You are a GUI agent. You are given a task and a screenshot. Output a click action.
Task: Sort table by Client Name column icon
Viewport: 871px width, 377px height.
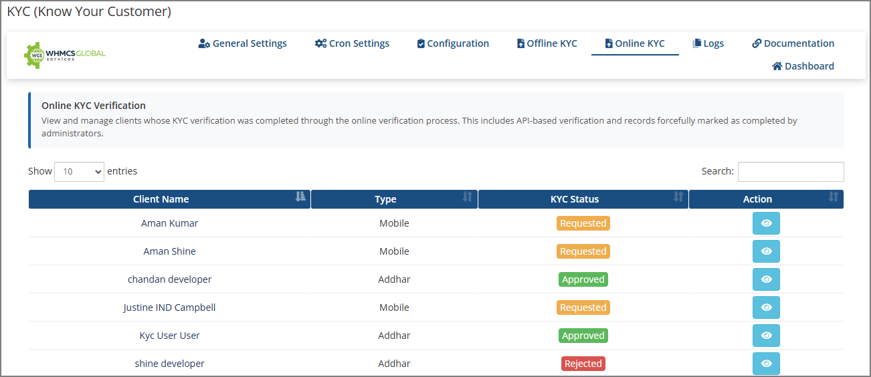point(300,197)
